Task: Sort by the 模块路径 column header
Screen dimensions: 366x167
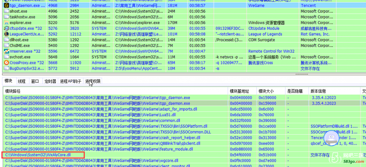Action: point(115,91)
